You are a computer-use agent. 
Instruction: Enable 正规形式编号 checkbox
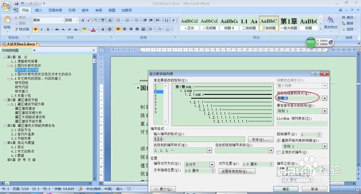[279, 152]
